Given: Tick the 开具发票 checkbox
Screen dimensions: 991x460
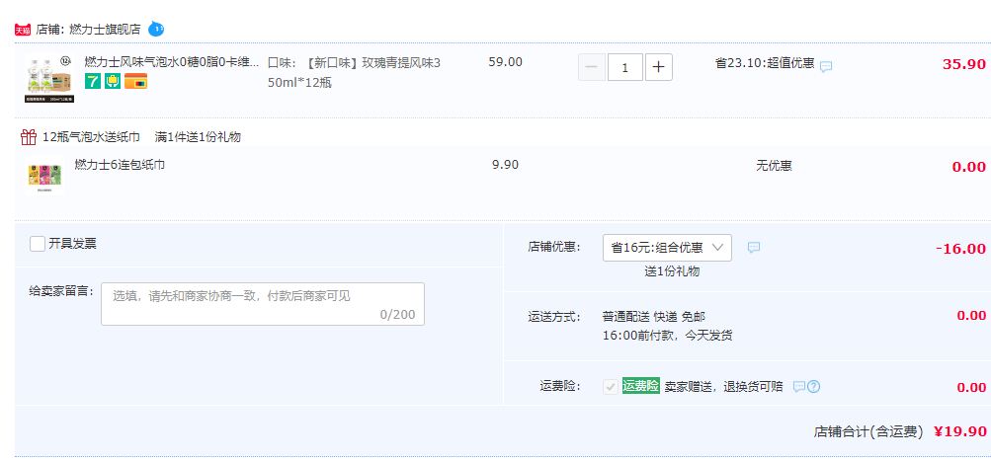Looking at the screenshot, I should (x=38, y=244).
